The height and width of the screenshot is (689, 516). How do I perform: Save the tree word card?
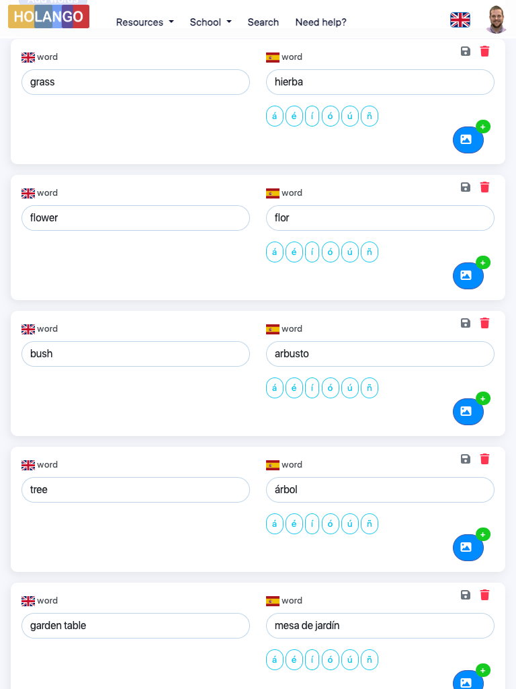[x=466, y=459]
